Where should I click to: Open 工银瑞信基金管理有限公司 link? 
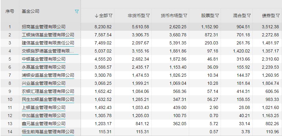[48, 35]
